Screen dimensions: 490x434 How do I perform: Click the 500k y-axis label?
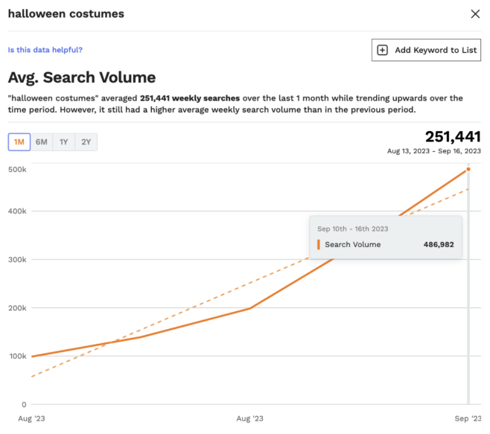pos(17,169)
